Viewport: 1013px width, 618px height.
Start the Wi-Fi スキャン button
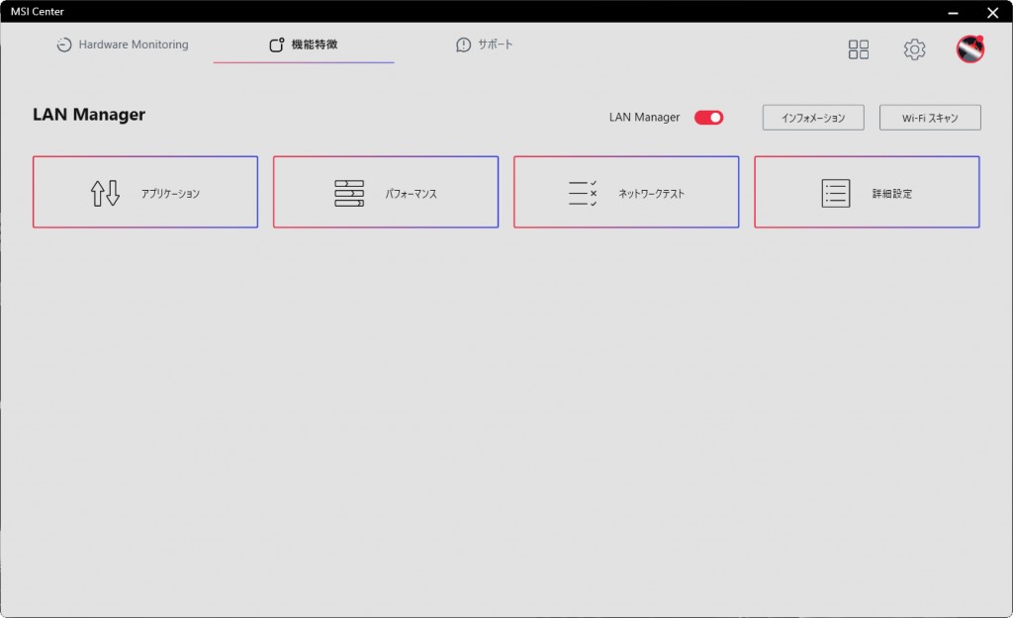tap(930, 118)
